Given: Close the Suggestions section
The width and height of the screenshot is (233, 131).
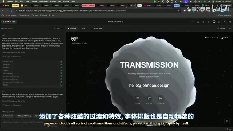Looking at the screenshot, I should [x=62, y=112].
